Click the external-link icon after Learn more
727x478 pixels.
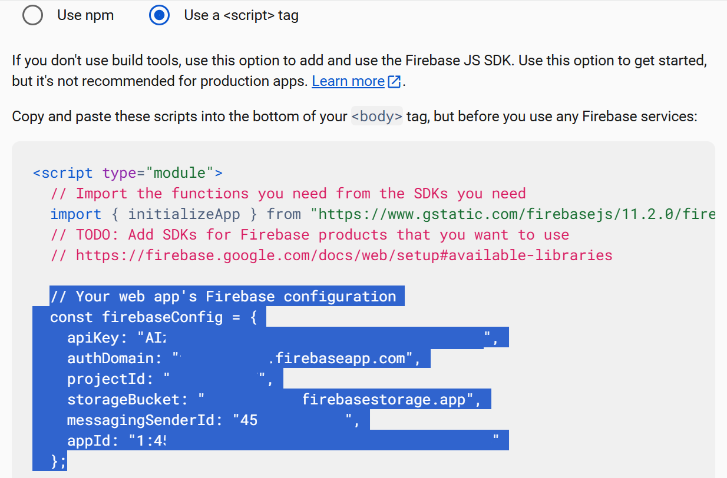[x=395, y=82]
